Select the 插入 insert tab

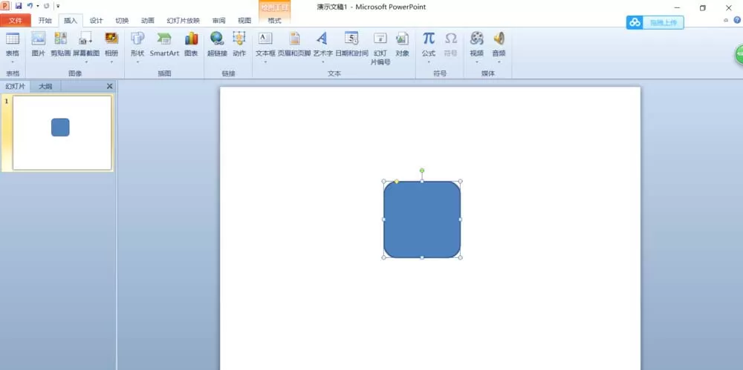71,20
